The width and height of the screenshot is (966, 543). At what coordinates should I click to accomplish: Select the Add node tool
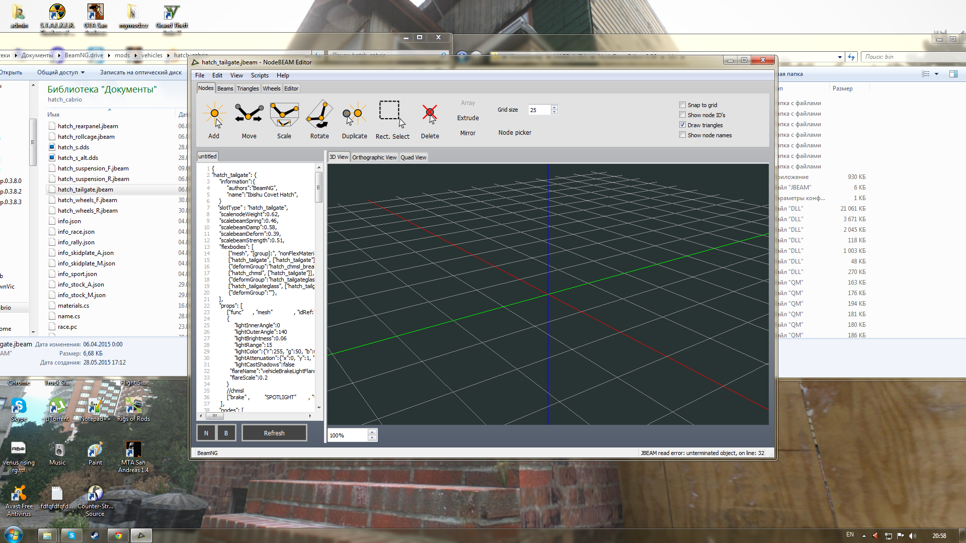(214, 120)
